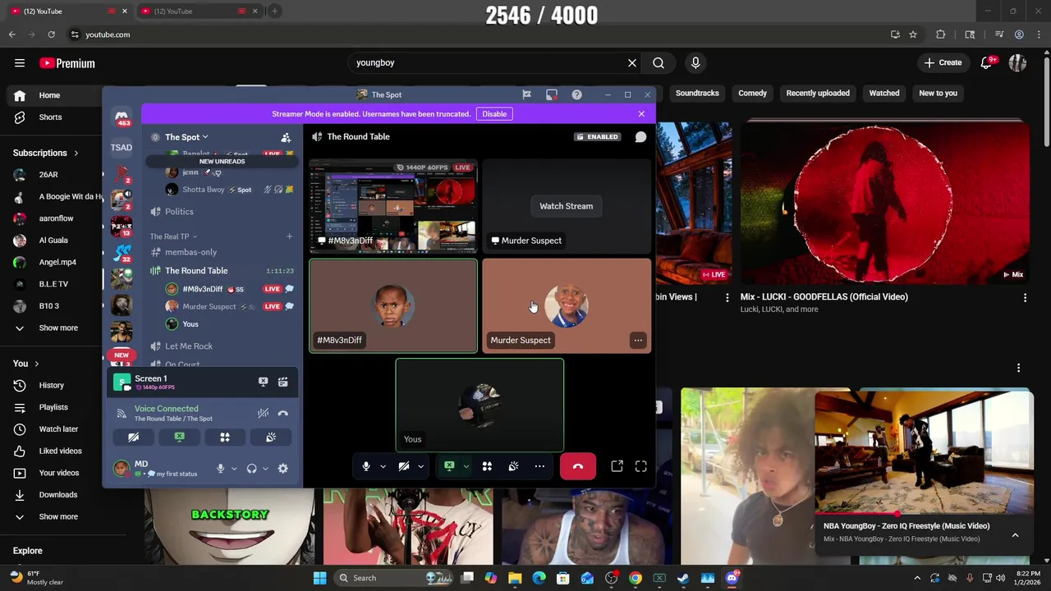Open YouTube guide hamburger menu
This screenshot has height=591, width=1051.
pos(20,63)
